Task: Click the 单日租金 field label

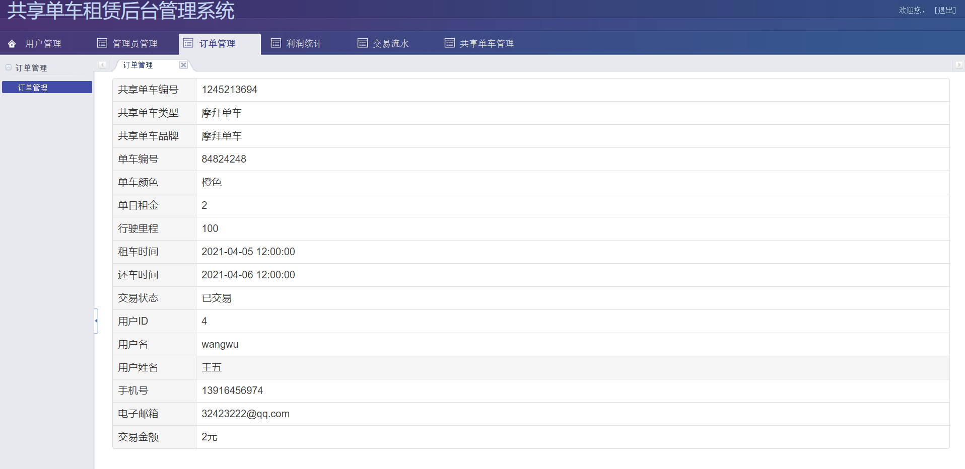Action: (138, 205)
